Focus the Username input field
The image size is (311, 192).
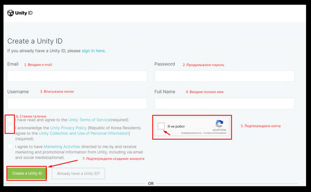(x=77, y=103)
